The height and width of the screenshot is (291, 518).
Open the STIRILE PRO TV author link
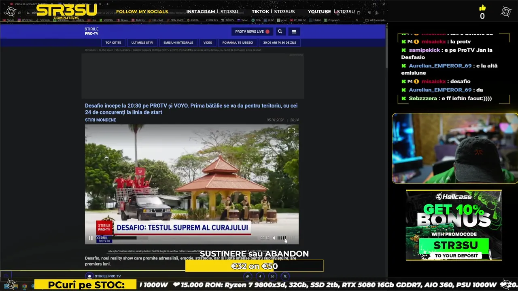108,276
